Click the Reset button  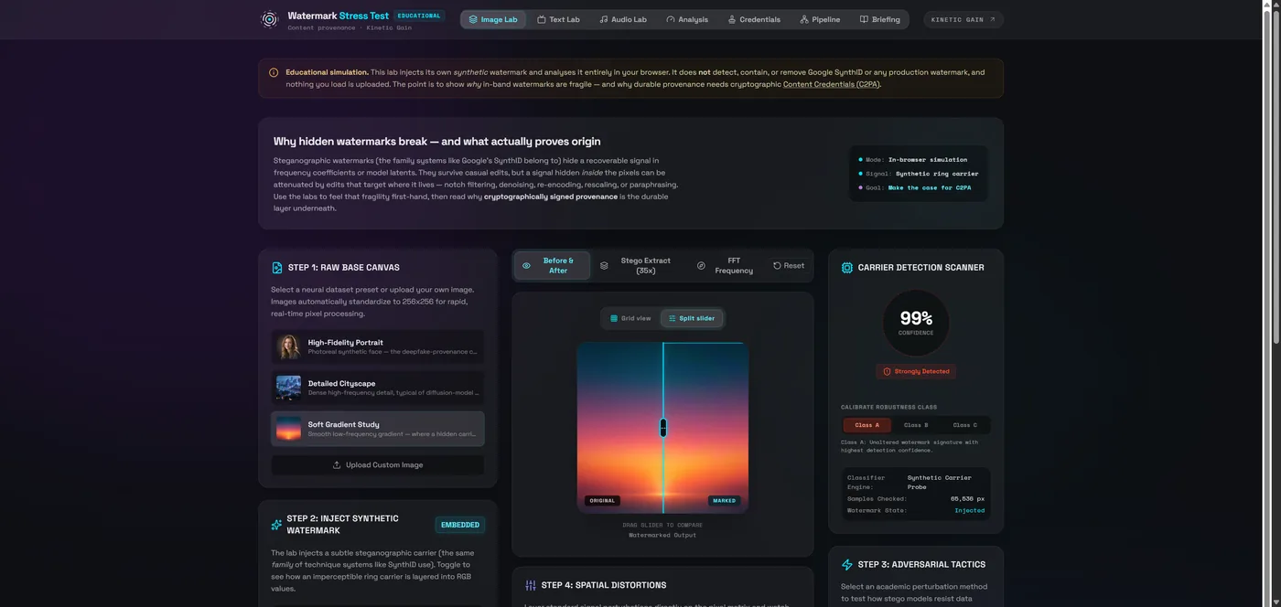point(789,266)
